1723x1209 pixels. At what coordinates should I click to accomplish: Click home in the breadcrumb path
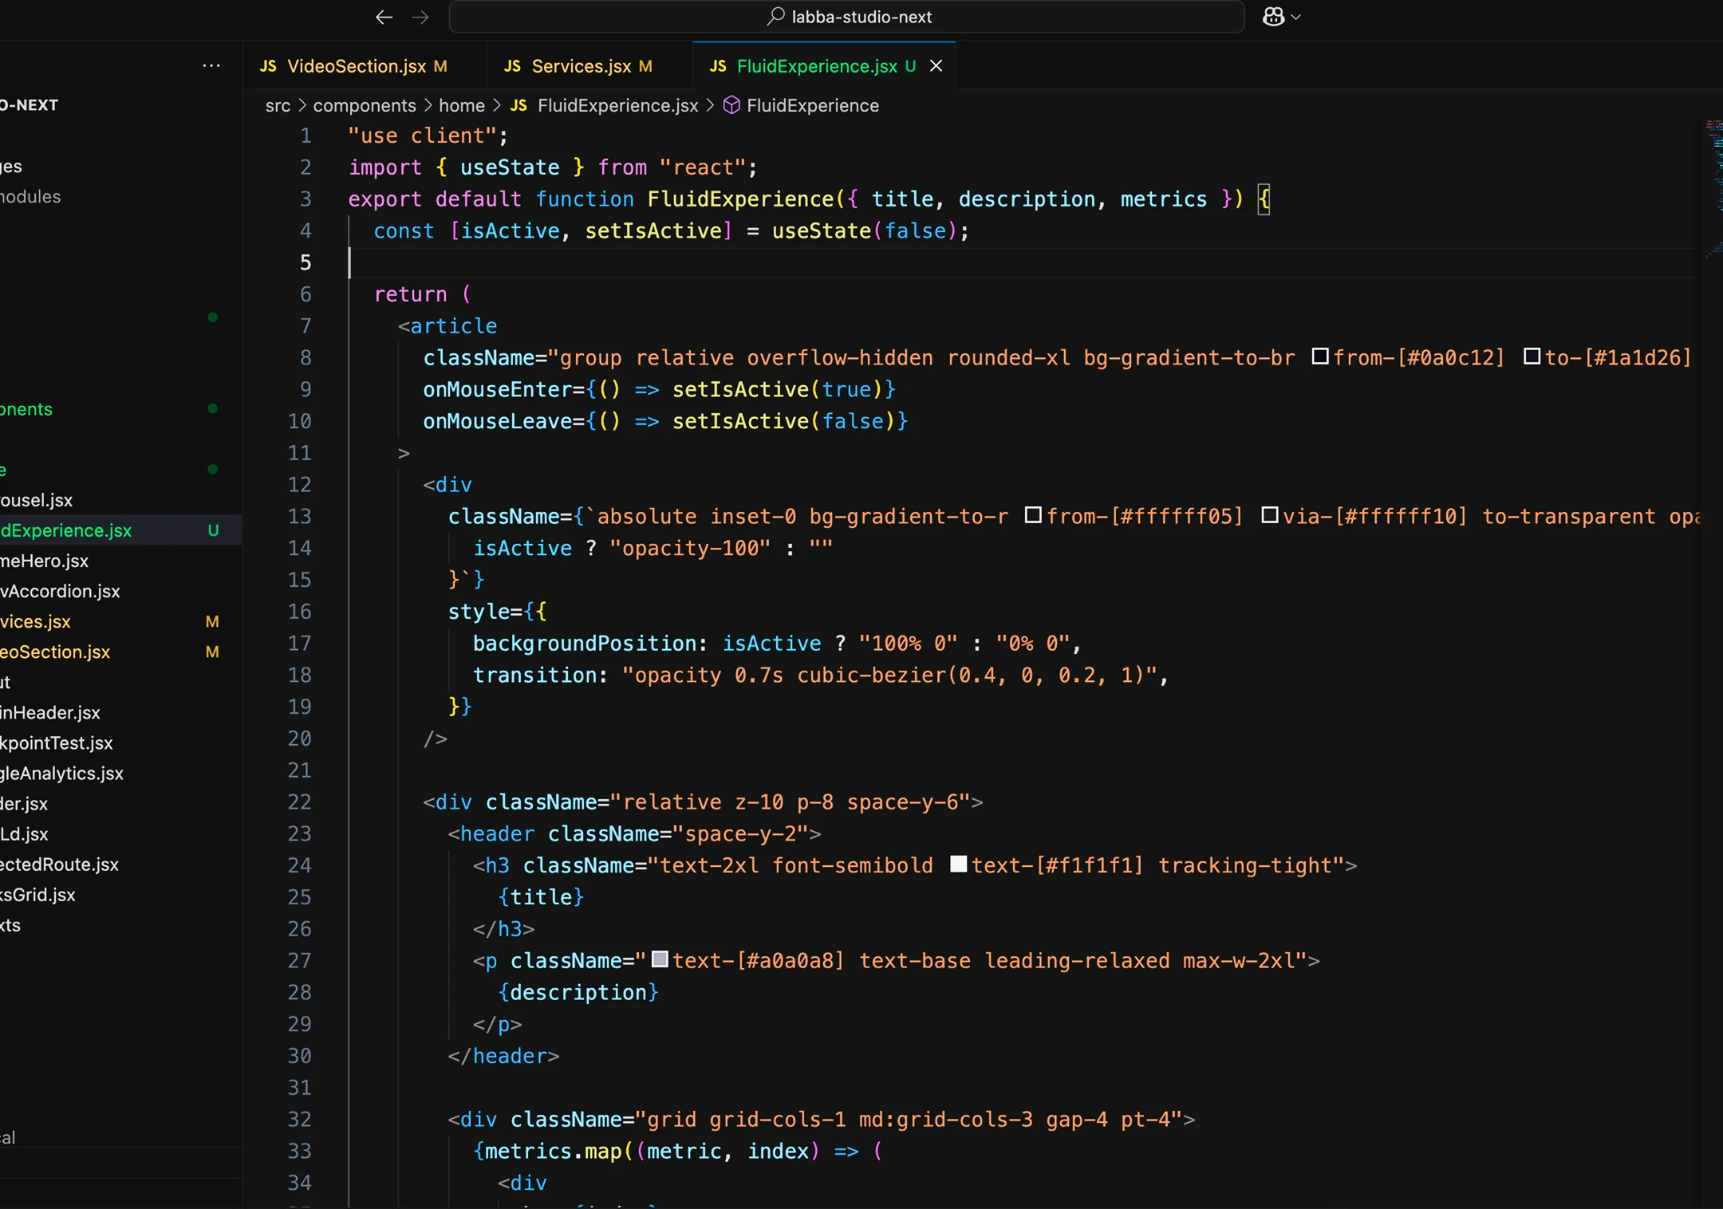[460, 105]
